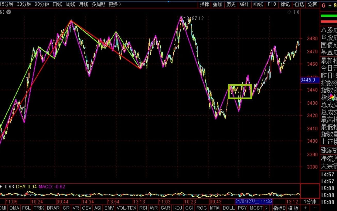Select the RSI indicator tab
Viewport: 337px width, 211px height.
(x=143, y=208)
